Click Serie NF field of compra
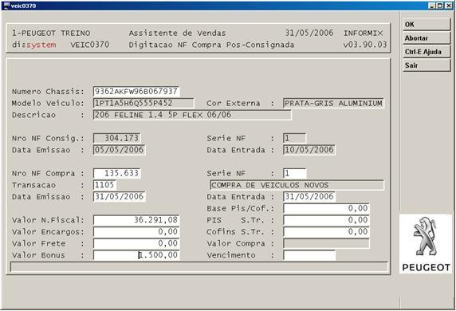The height and width of the screenshot is (311, 456). click(294, 173)
